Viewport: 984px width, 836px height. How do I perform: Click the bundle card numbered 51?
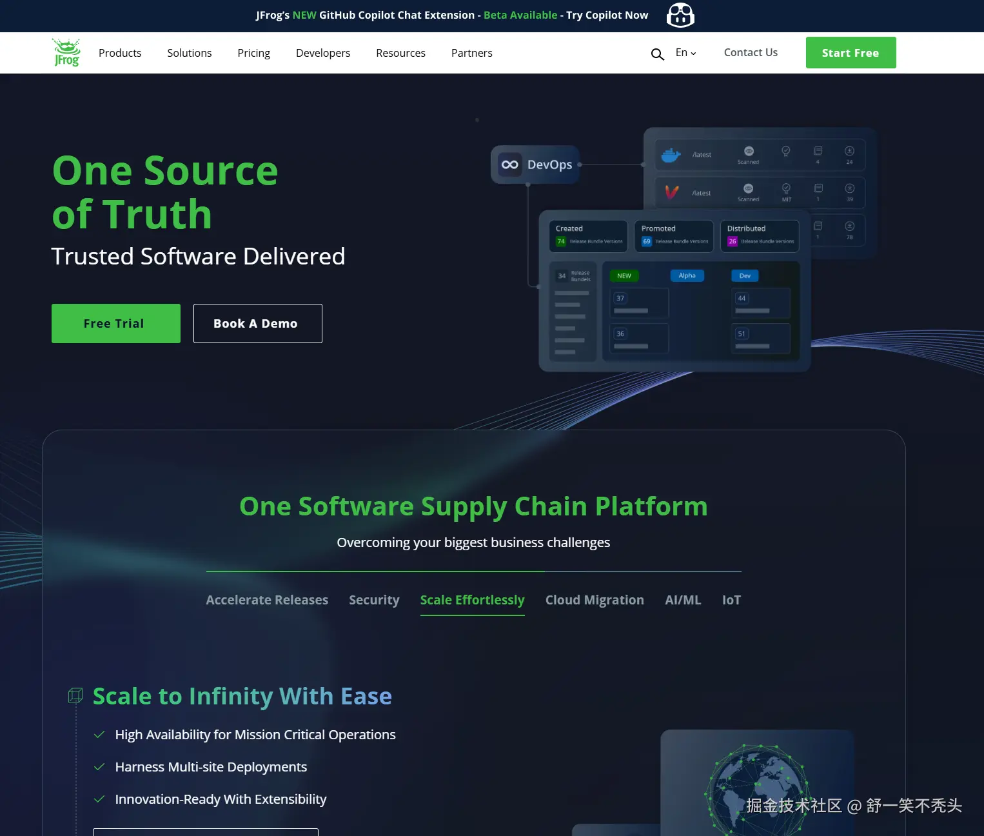click(x=761, y=339)
